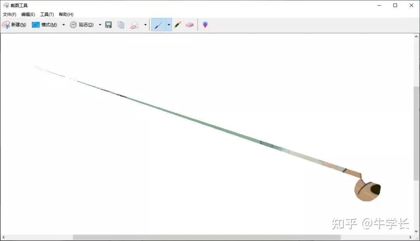Open the 编辑 Edit menu
This screenshot has width=420, height=241.
[x=28, y=14]
